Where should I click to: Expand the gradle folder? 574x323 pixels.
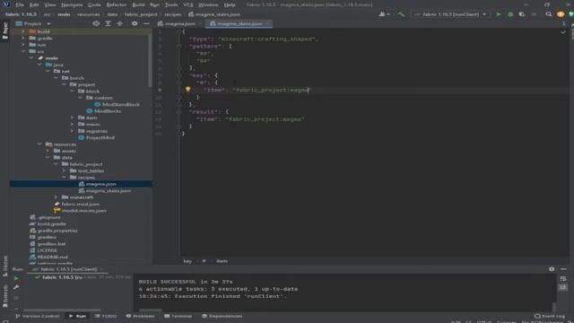(x=24, y=38)
